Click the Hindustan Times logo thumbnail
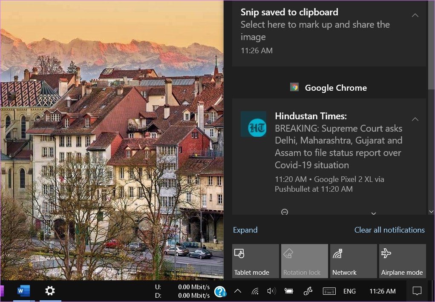The height and width of the screenshot is (302, 435). pyautogui.click(x=254, y=124)
